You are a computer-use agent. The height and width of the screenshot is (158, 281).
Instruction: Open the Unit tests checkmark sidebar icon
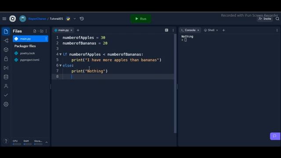pos(6,95)
